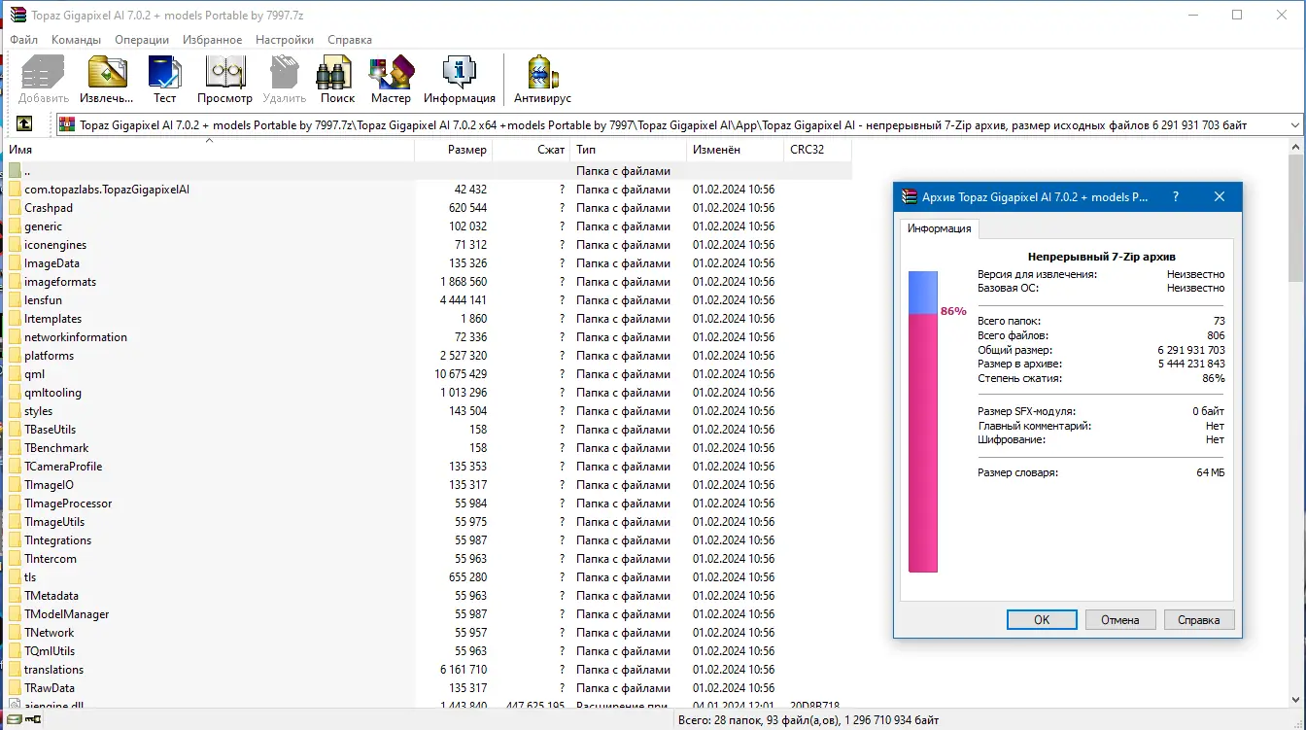Image resolution: width=1306 pixels, height=730 pixels.
Task: Click the file list scrollbar up arrow
Action: tap(1297, 149)
